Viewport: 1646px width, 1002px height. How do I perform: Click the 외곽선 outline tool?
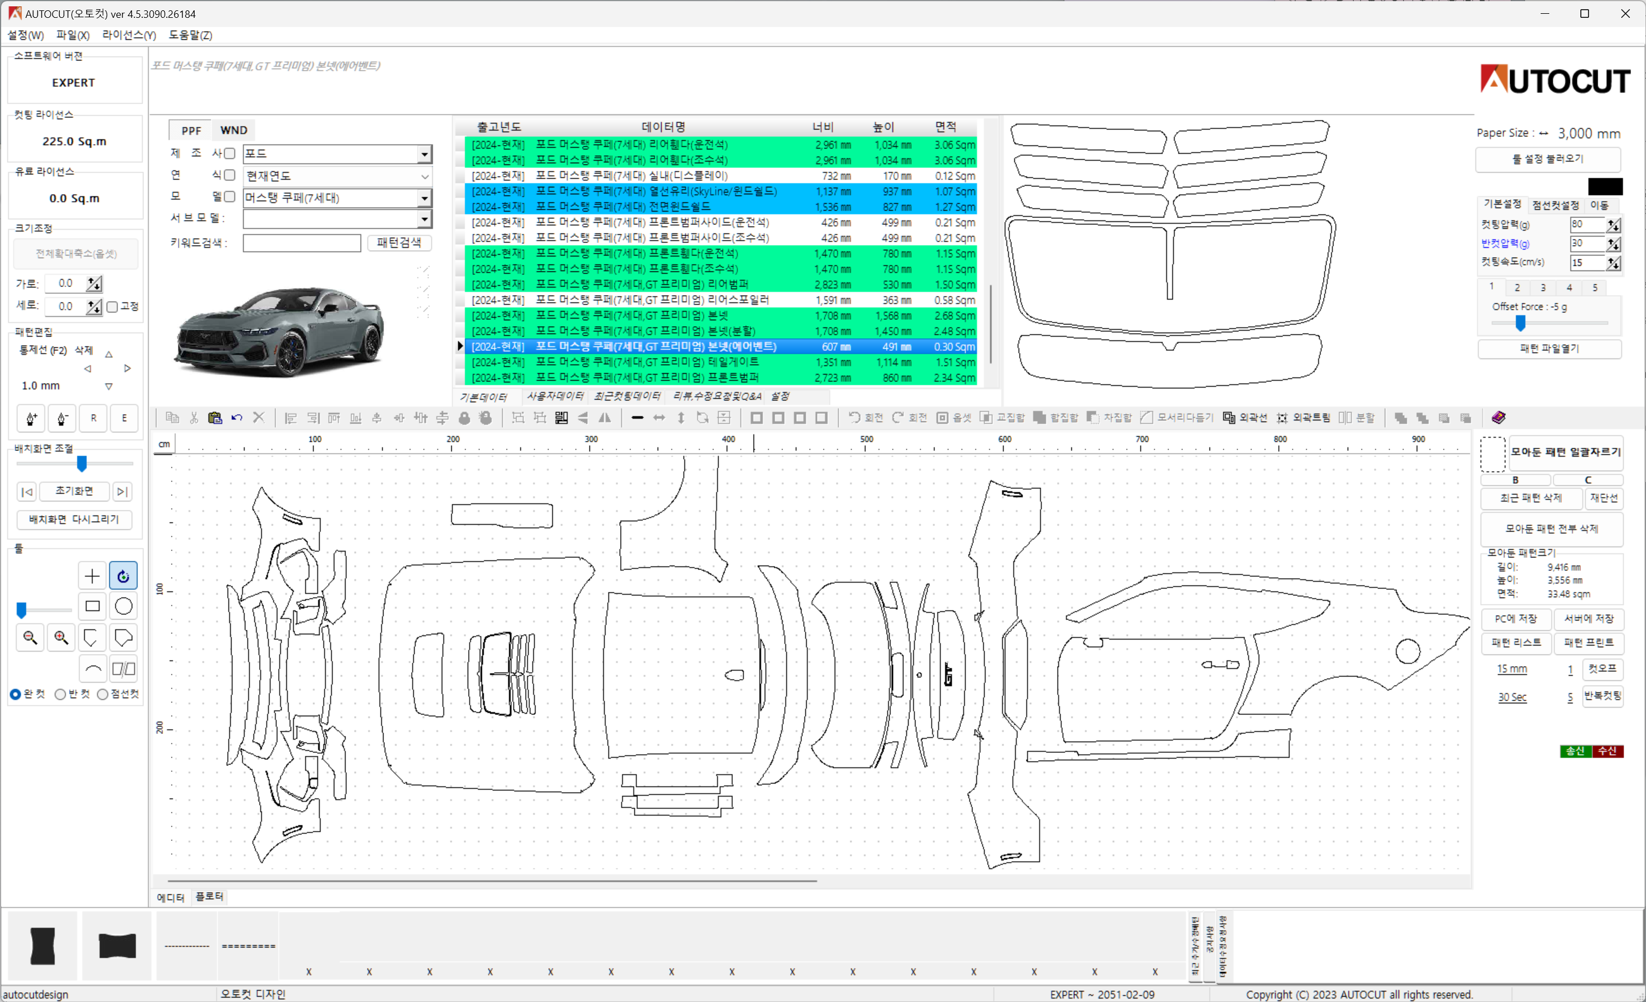tap(1245, 418)
